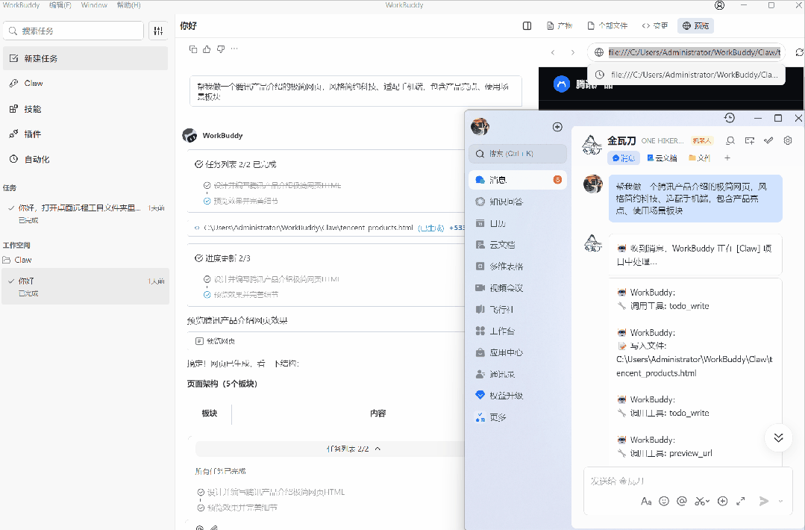Add attachment with plus circle icon
The height and width of the screenshot is (530, 805).
[722, 501]
